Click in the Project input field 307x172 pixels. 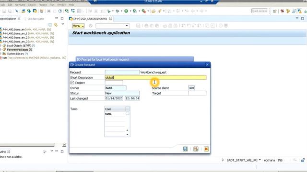pyautogui.click(x=114, y=83)
